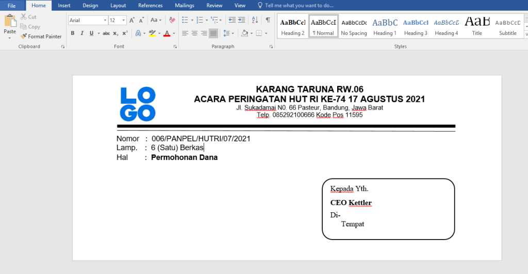Clear all formatting with the eraser icon
The image size is (528, 274).
(172, 20)
